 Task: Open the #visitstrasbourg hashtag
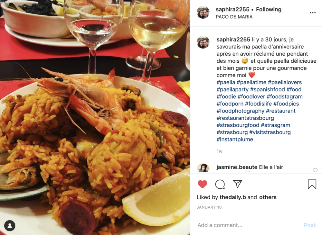(x=270, y=132)
